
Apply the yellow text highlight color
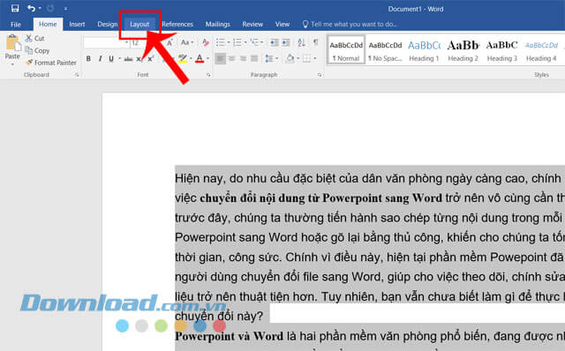pyautogui.click(x=183, y=59)
